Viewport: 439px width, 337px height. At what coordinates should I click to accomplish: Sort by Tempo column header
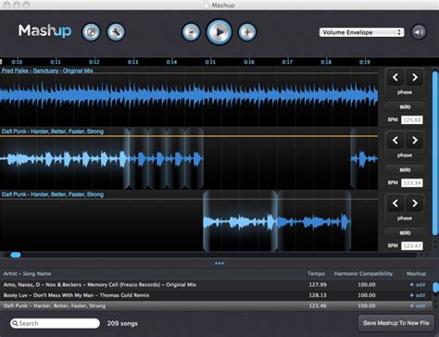316,274
